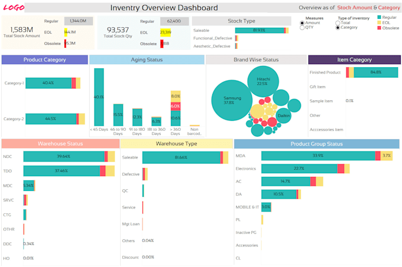
Task: Click the MDA 3.7% EOL segment
Action: (x=387, y=156)
